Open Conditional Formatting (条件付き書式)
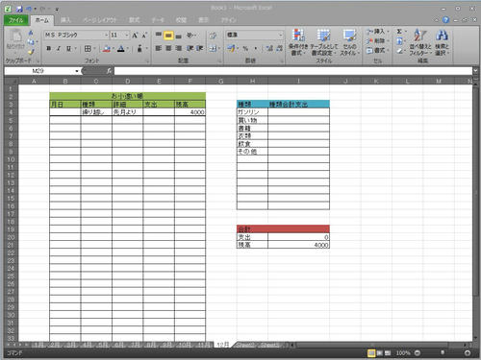The image size is (481, 360). [298, 42]
